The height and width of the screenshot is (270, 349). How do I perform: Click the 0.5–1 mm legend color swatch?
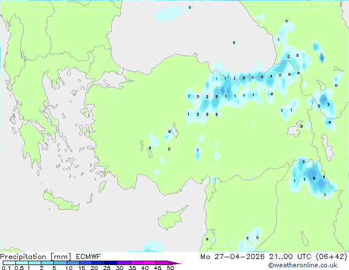point(22,263)
